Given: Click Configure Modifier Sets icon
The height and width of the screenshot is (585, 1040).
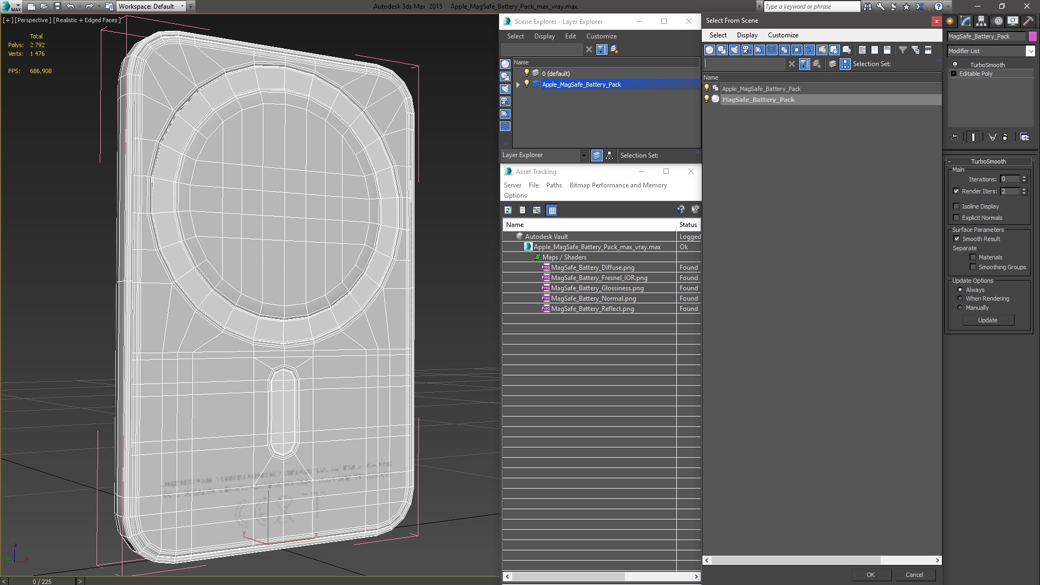Looking at the screenshot, I should [x=1024, y=137].
